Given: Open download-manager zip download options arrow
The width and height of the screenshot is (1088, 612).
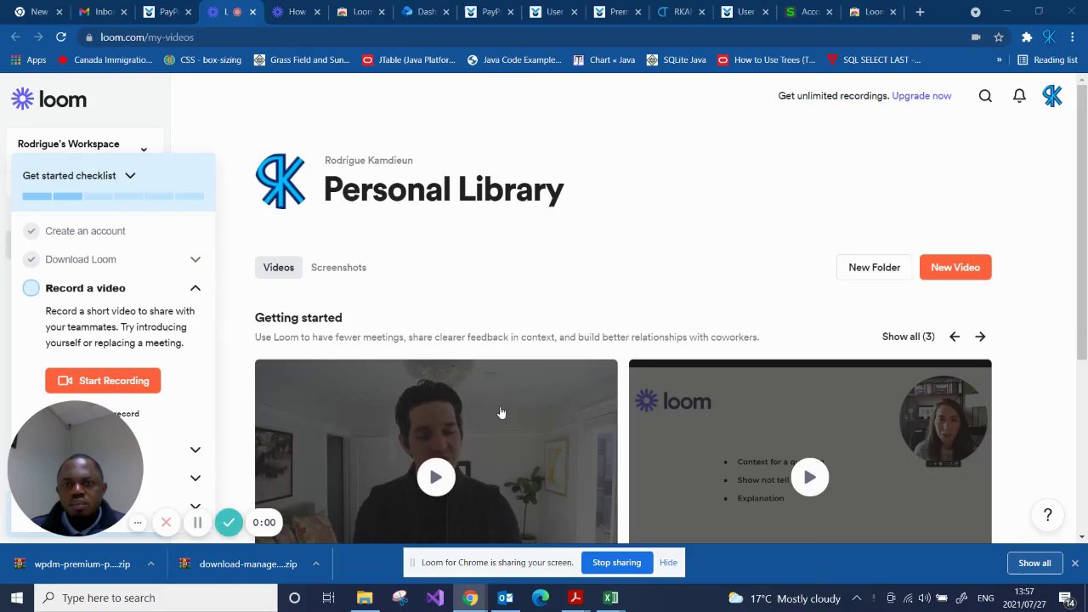Looking at the screenshot, I should point(315,564).
